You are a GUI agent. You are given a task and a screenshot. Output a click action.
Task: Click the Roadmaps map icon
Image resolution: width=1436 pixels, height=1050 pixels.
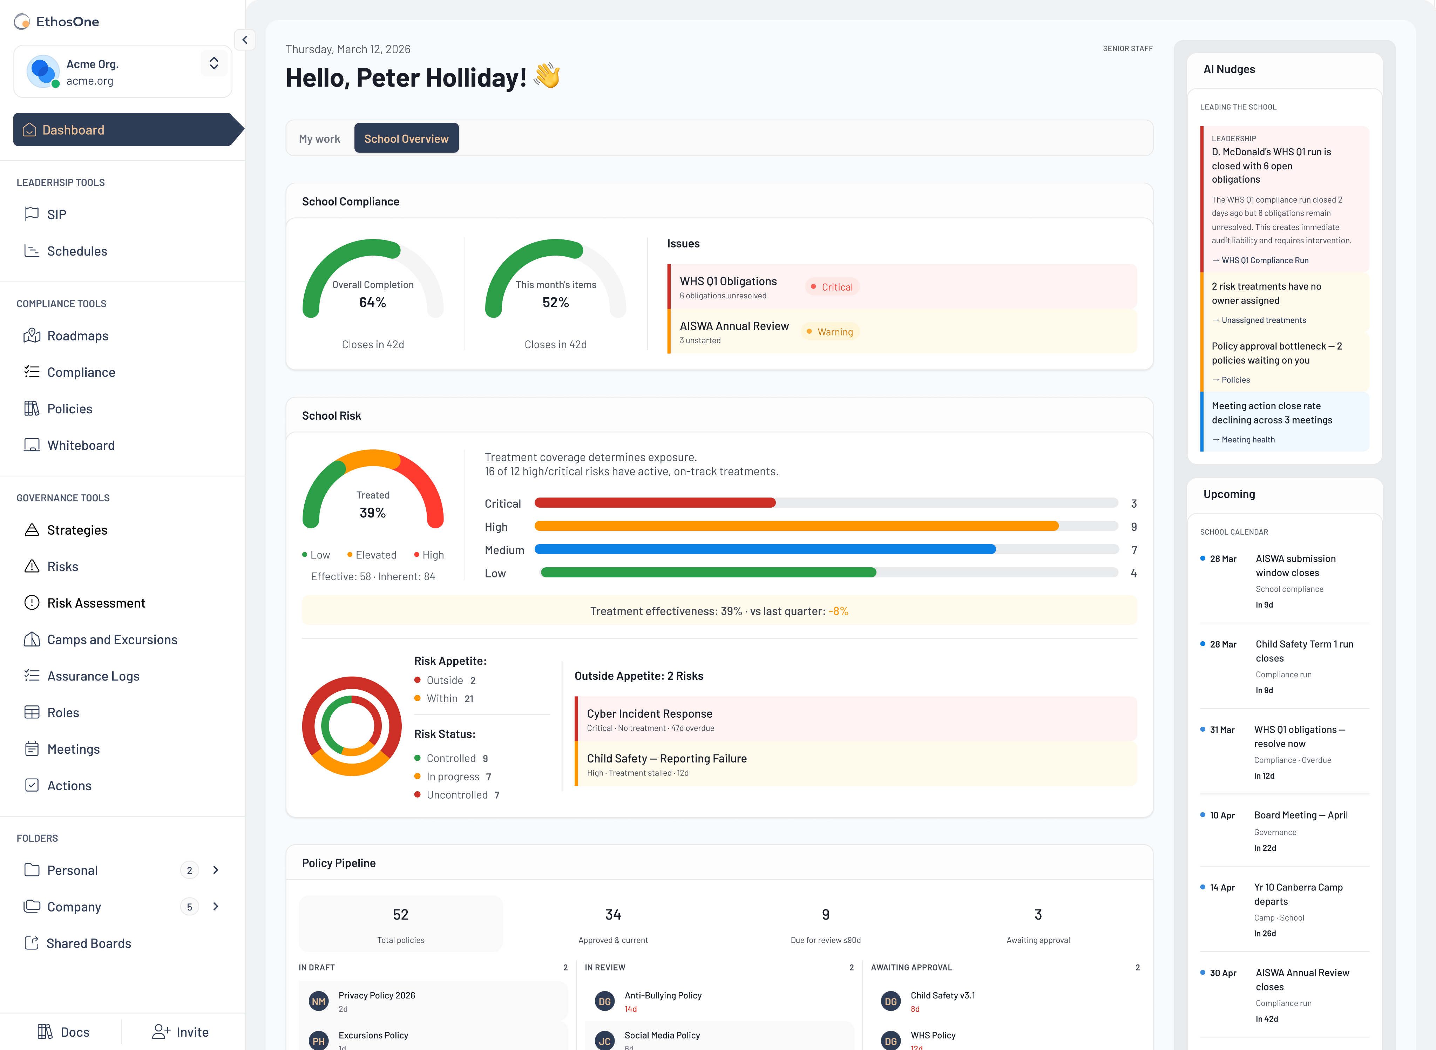pyautogui.click(x=32, y=336)
